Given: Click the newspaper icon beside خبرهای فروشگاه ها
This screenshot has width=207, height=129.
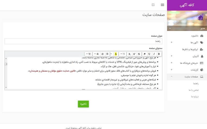Looking at the screenshot, I should (x=202, y=63).
